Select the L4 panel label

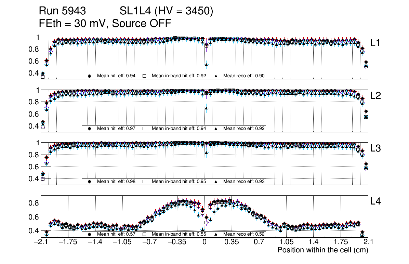375,202
